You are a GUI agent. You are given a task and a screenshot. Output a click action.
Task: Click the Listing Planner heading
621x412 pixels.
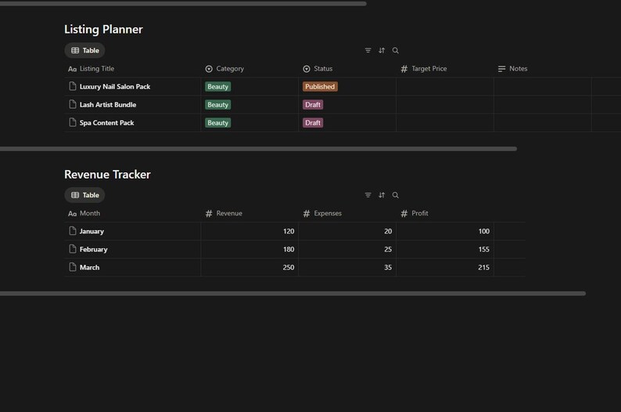103,29
